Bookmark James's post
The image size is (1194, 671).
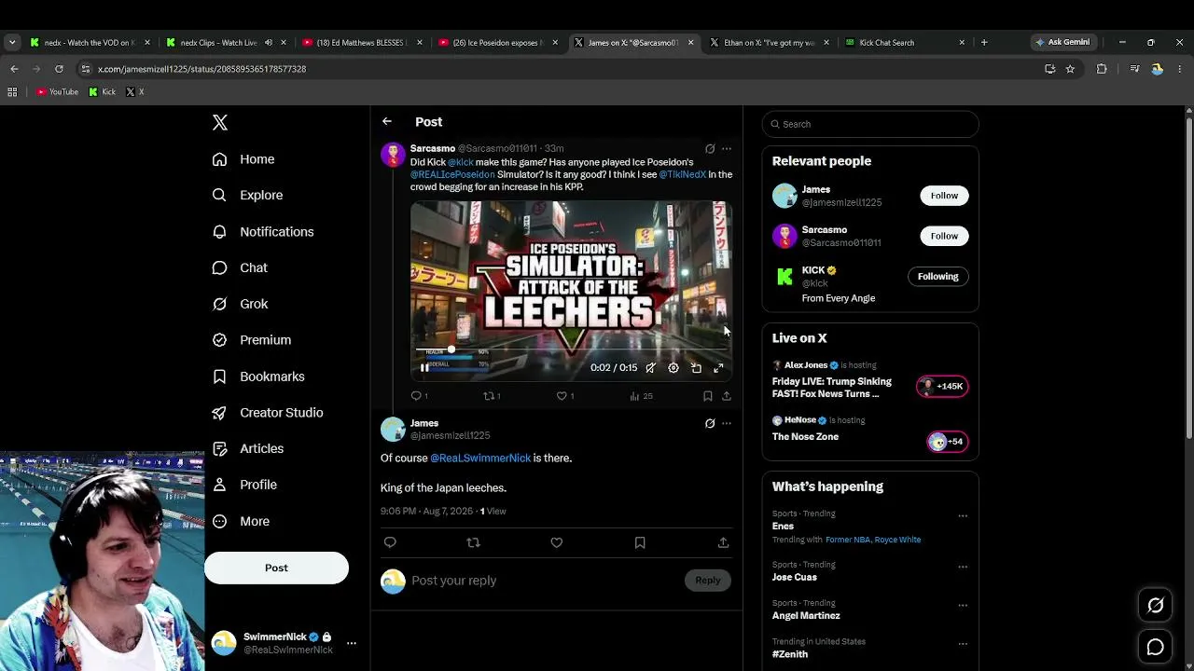[x=640, y=542]
